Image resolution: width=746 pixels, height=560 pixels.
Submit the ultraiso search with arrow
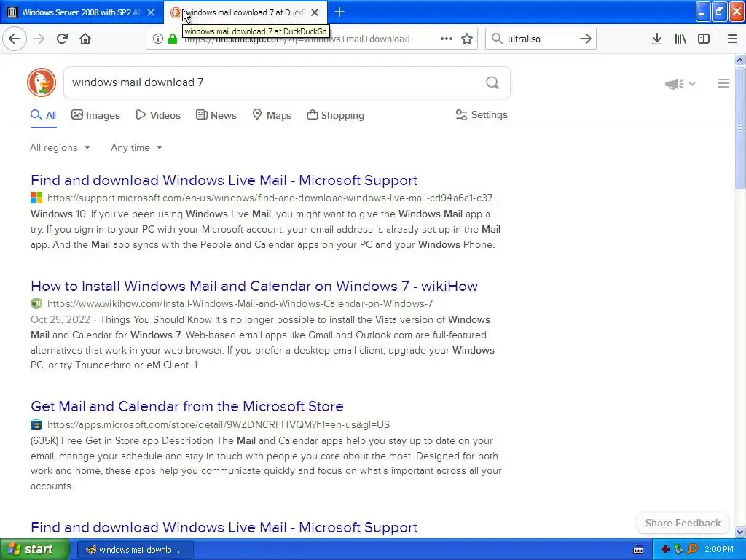586,39
